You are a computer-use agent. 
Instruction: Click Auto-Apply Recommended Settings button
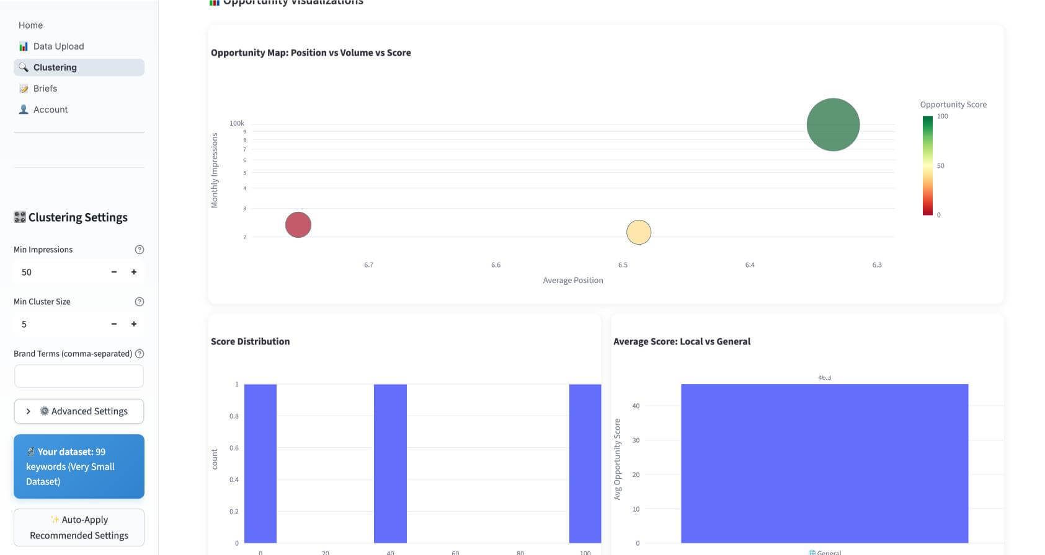coord(79,527)
